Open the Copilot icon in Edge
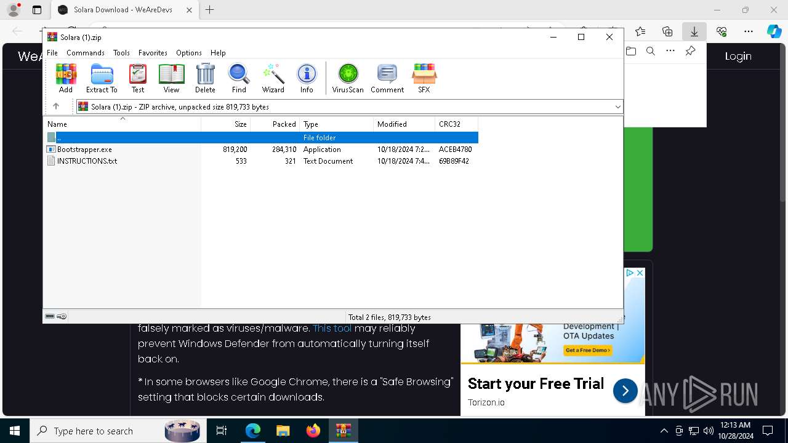This screenshot has width=788, height=443. coord(774,31)
